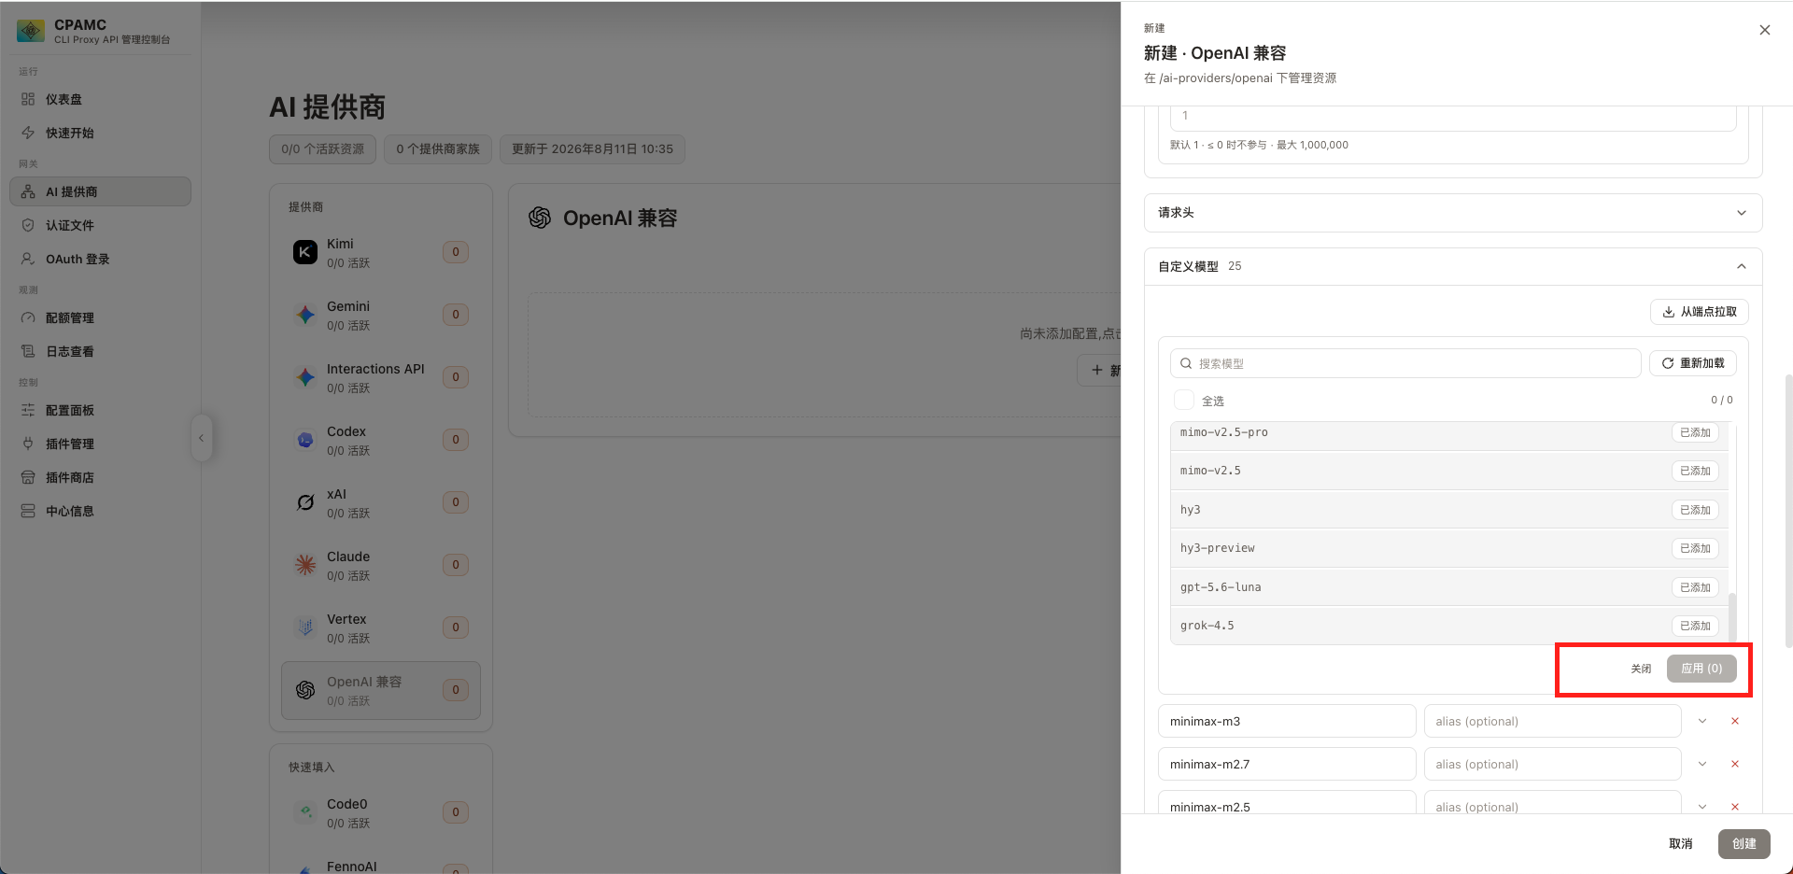Click the 0 个提供商家族 badge
This screenshot has width=1793, height=874.
pos(438,149)
